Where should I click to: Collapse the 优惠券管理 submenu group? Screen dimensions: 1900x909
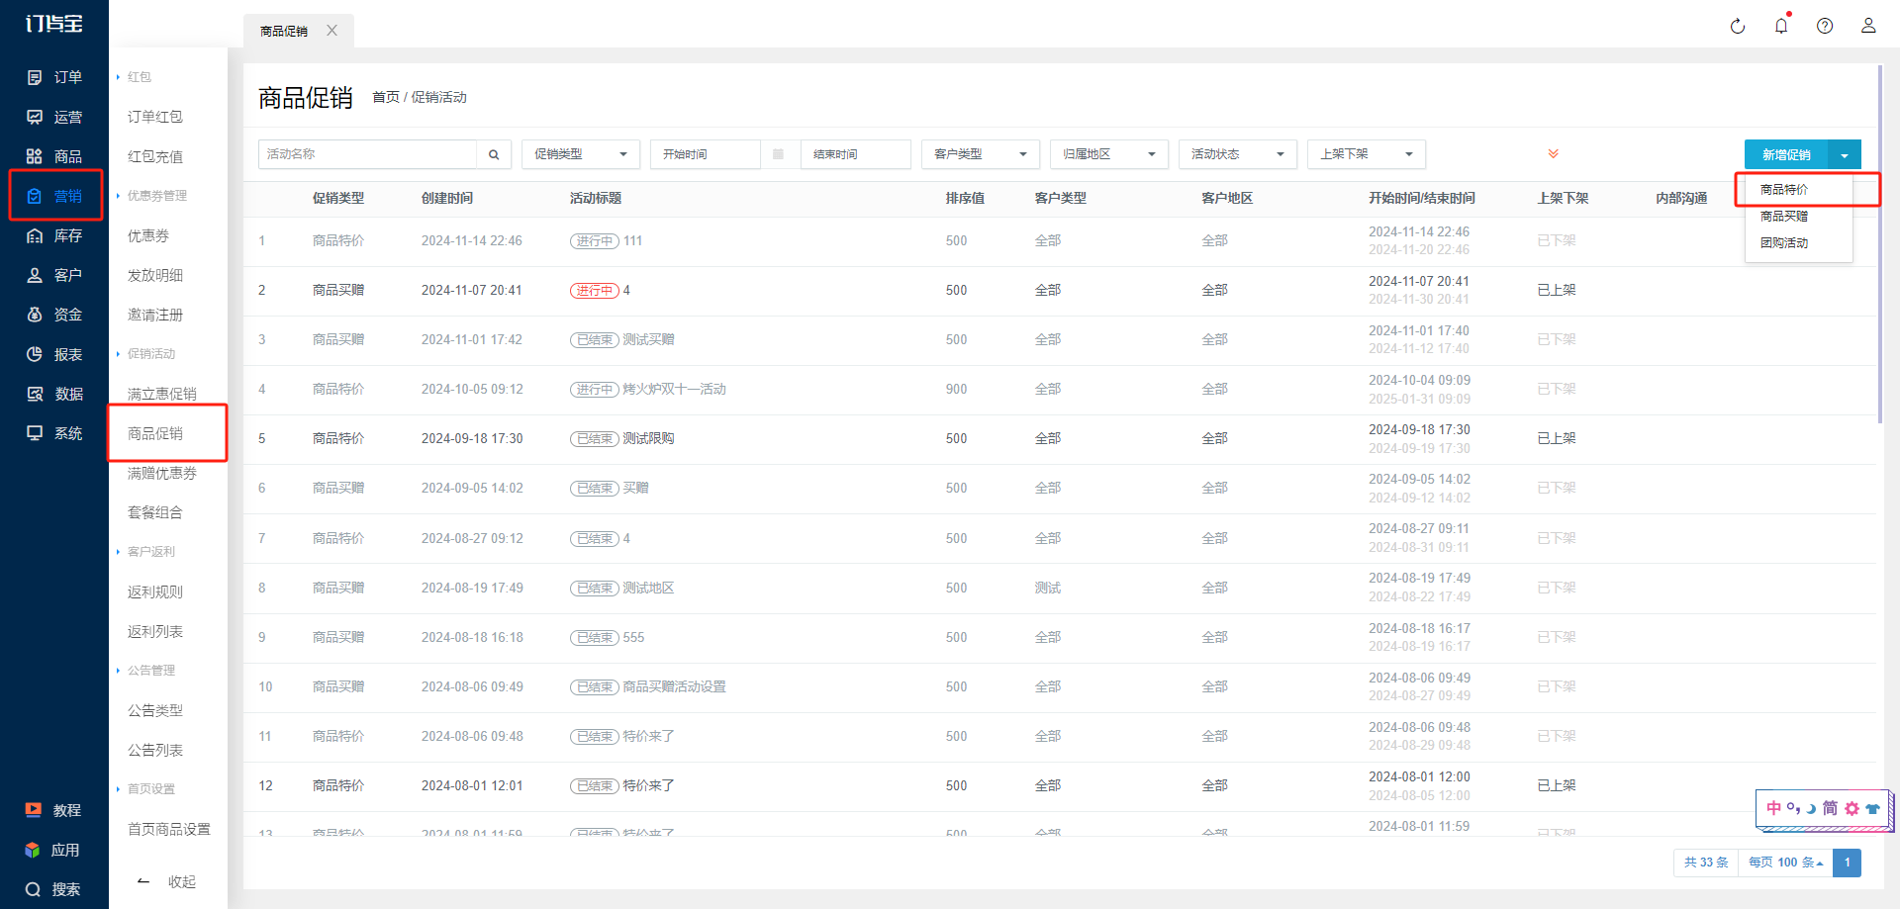click(x=151, y=196)
